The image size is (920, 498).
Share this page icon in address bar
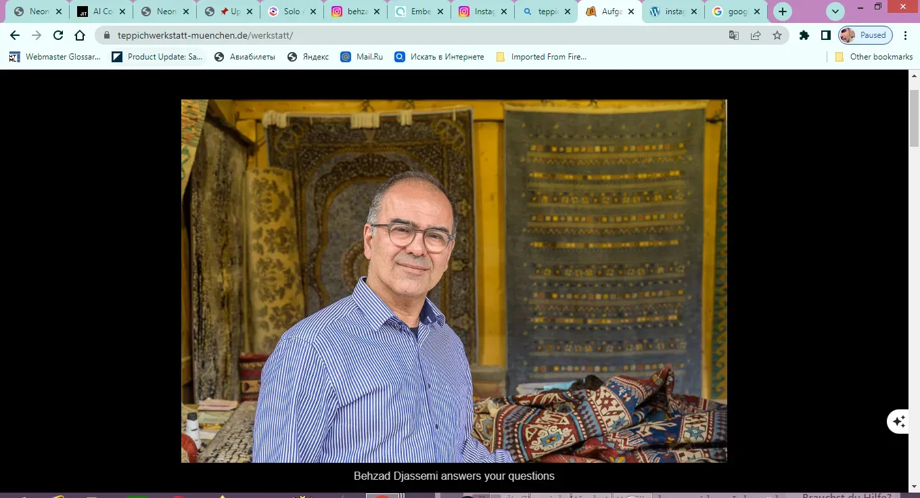[x=756, y=35]
